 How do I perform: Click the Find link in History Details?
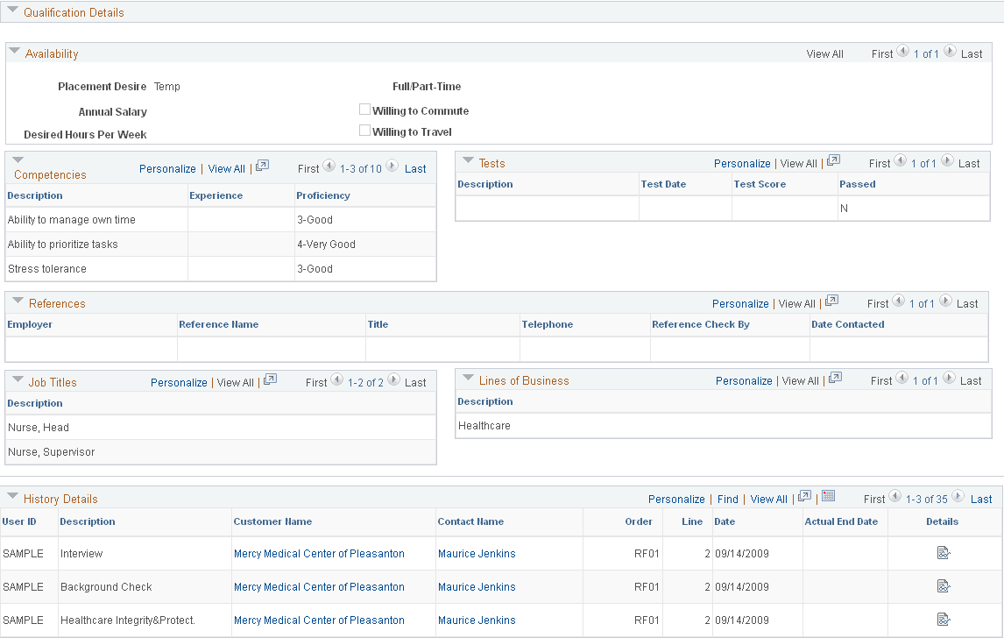click(x=727, y=499)
